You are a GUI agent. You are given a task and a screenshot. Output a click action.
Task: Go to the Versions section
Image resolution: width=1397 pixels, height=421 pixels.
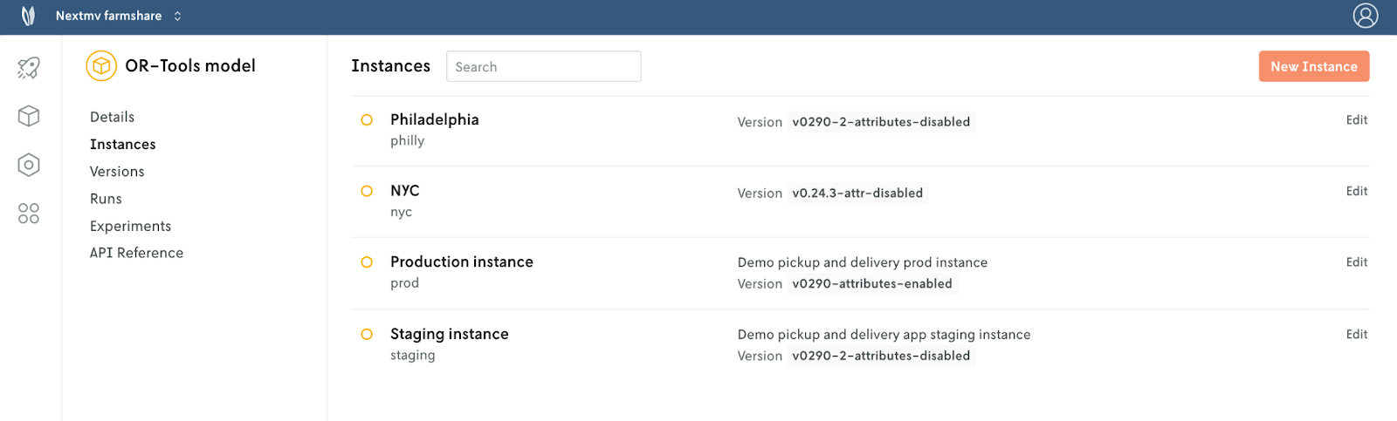pyautogui.click(x=117, y=172)
